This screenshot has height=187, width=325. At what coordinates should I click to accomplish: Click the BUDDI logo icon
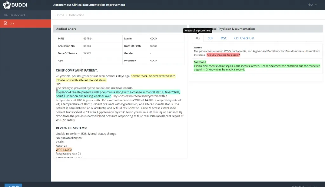pos(6,5)
